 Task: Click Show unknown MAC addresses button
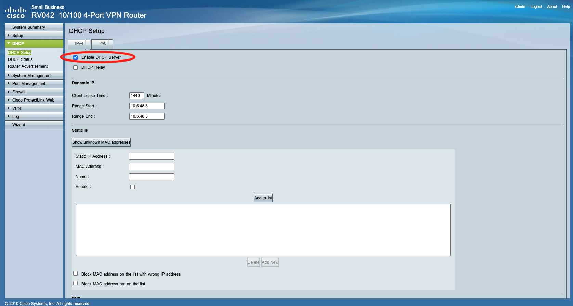tap(101, 142)
